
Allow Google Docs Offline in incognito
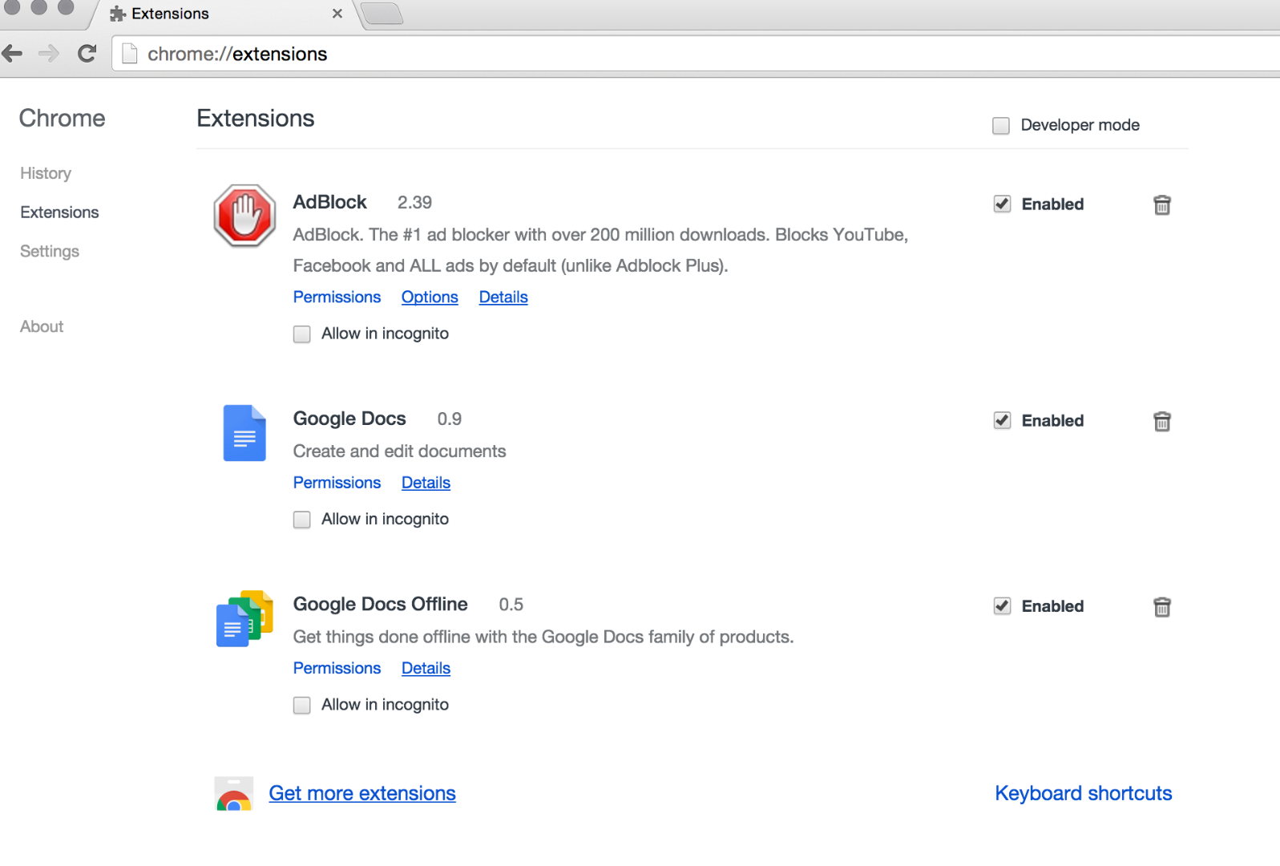301,705
